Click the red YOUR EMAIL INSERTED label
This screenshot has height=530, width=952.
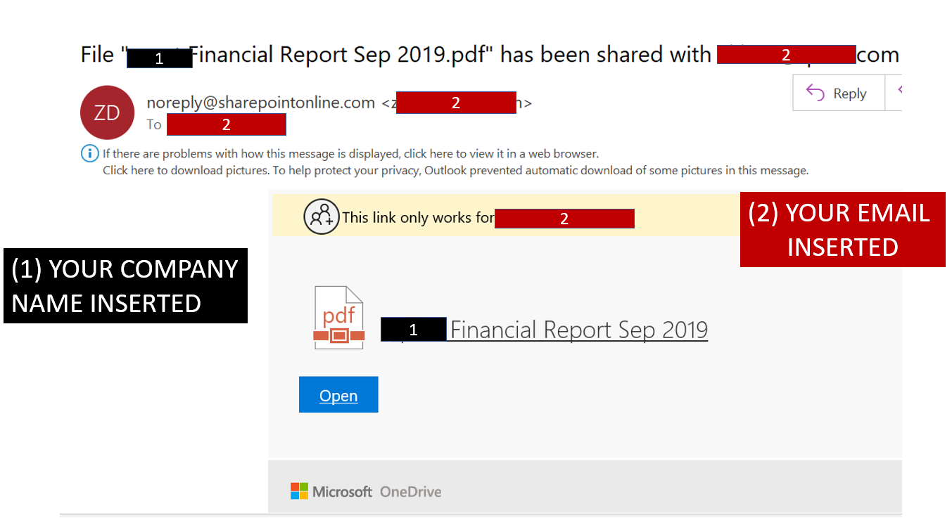[842, 230]
